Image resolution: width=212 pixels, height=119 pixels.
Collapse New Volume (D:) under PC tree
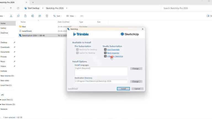tap(1, 104)
